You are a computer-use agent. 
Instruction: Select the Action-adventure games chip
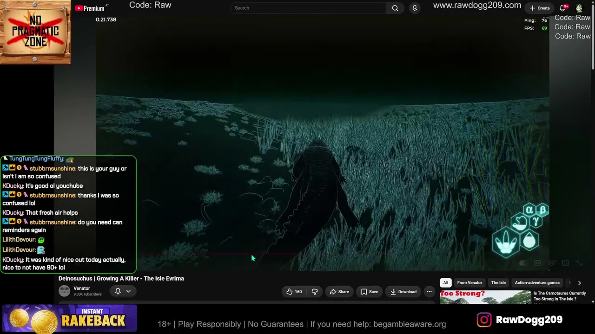click(537, 283)
